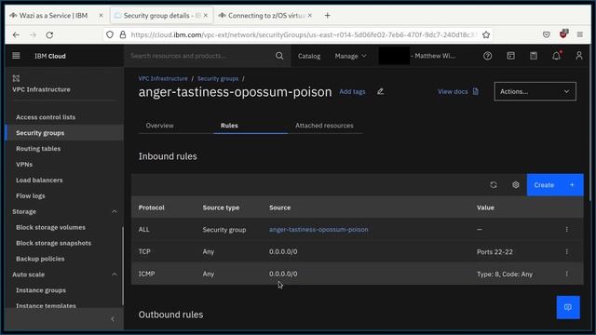Open anger-tastiness-opossum-poison source link
The width and height of the screenshot is (596, 335).
coord(318,230)
